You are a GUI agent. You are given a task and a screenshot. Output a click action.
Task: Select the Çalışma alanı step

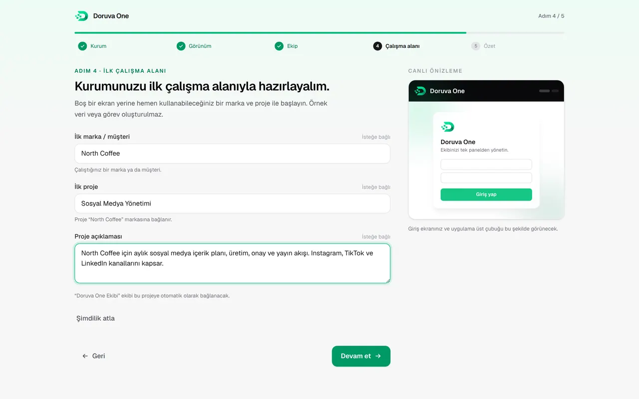pos(396,46)
